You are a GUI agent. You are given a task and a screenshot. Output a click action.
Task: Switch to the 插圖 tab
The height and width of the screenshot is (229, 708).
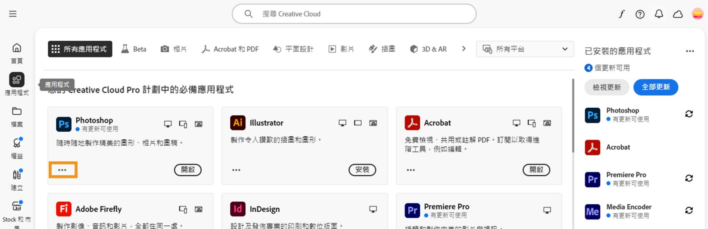coord(382,49)
